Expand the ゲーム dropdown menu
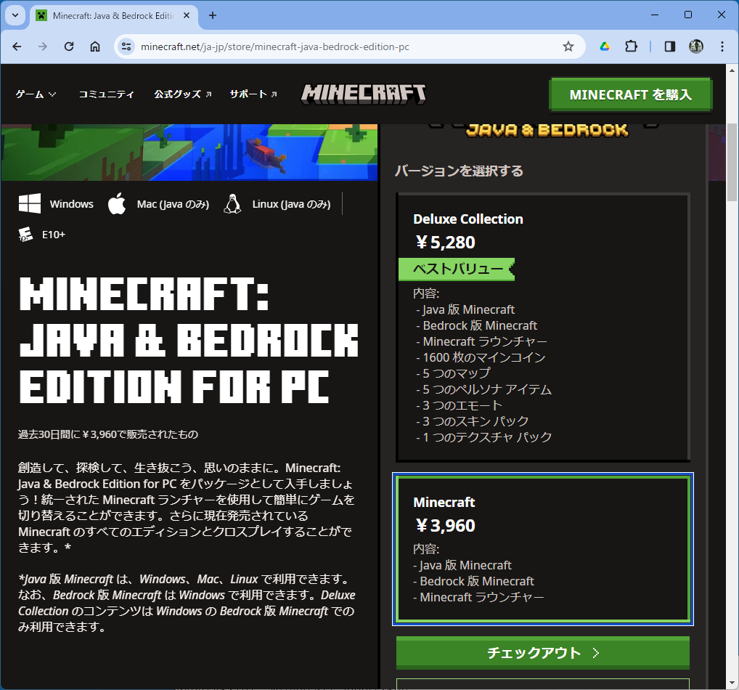Viewport: 739px width, 690px height. (36, 94)
